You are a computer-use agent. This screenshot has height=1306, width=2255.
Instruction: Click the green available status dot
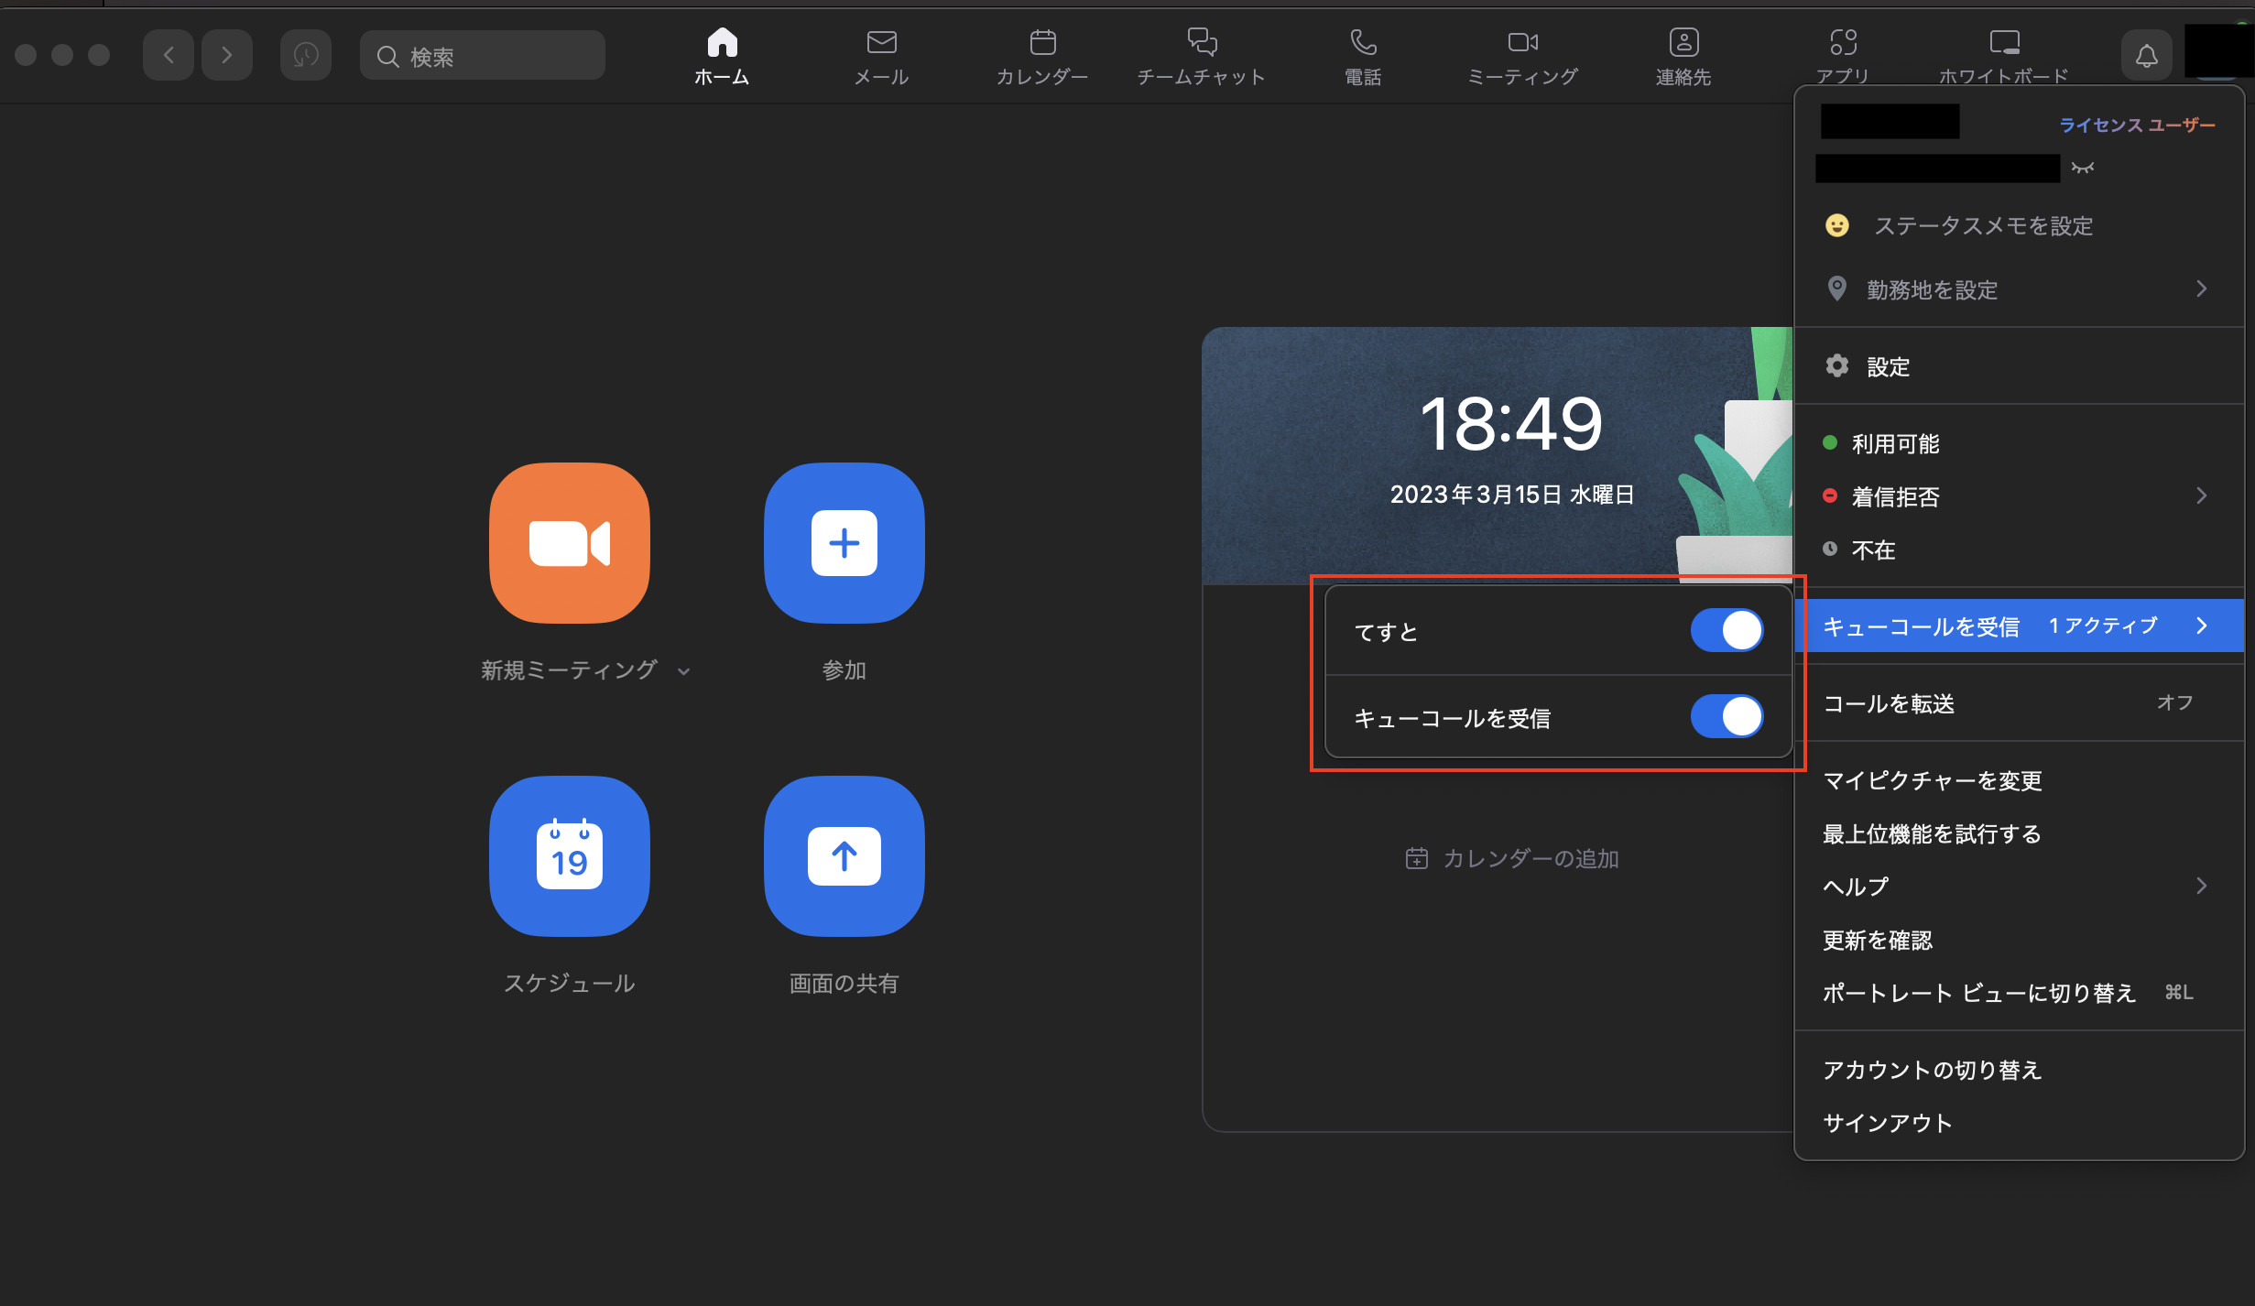point(1830,442)
